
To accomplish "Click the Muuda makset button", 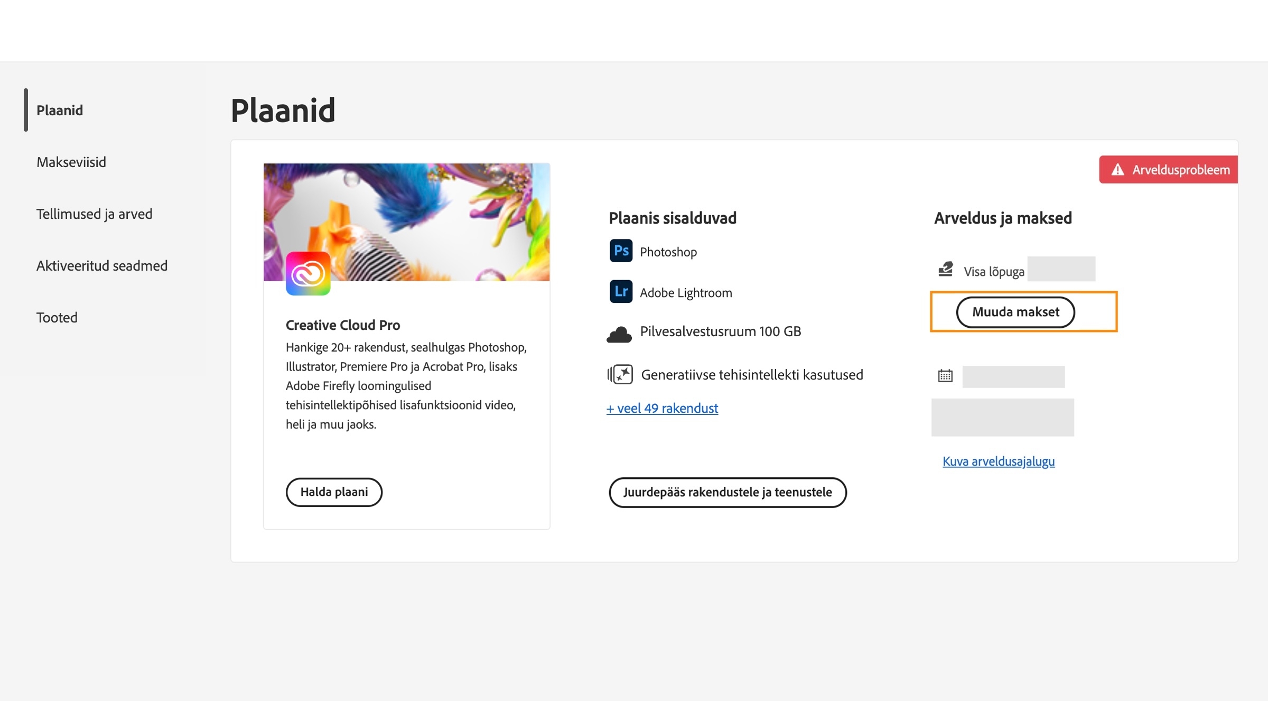I will tap(1015, 312).
